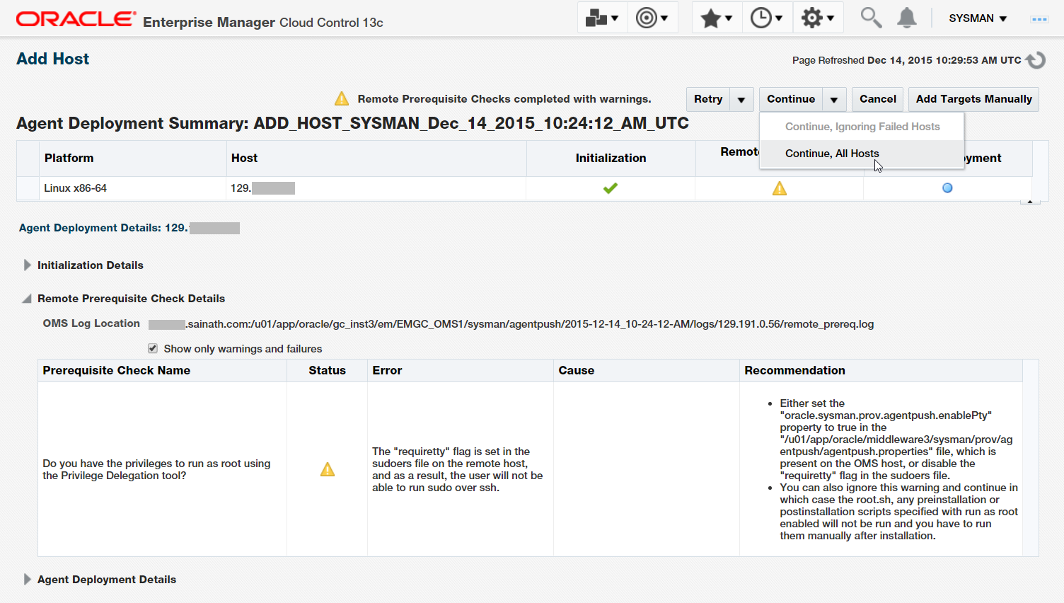Image resolution: width=1064 pixels, height=603 pixels.
Task: Click the privilege delegation check name text
Action: 156,469
